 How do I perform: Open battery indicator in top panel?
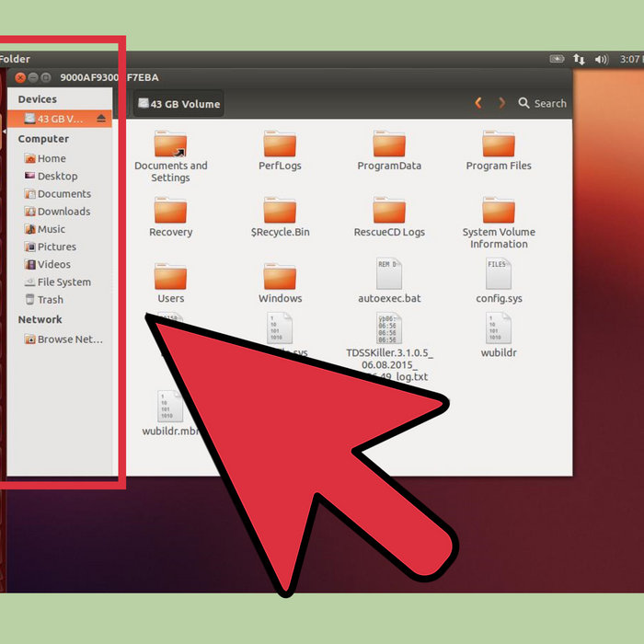coord(557,59)
